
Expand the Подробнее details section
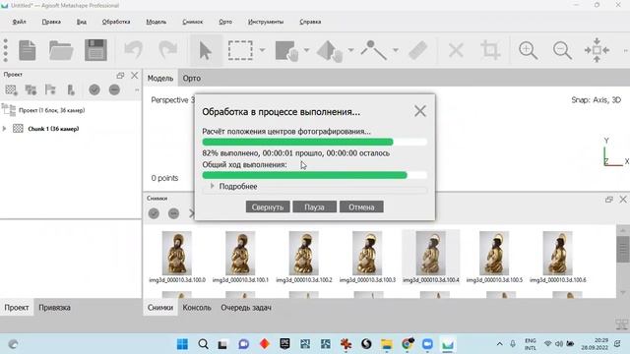tap(213, 186)
